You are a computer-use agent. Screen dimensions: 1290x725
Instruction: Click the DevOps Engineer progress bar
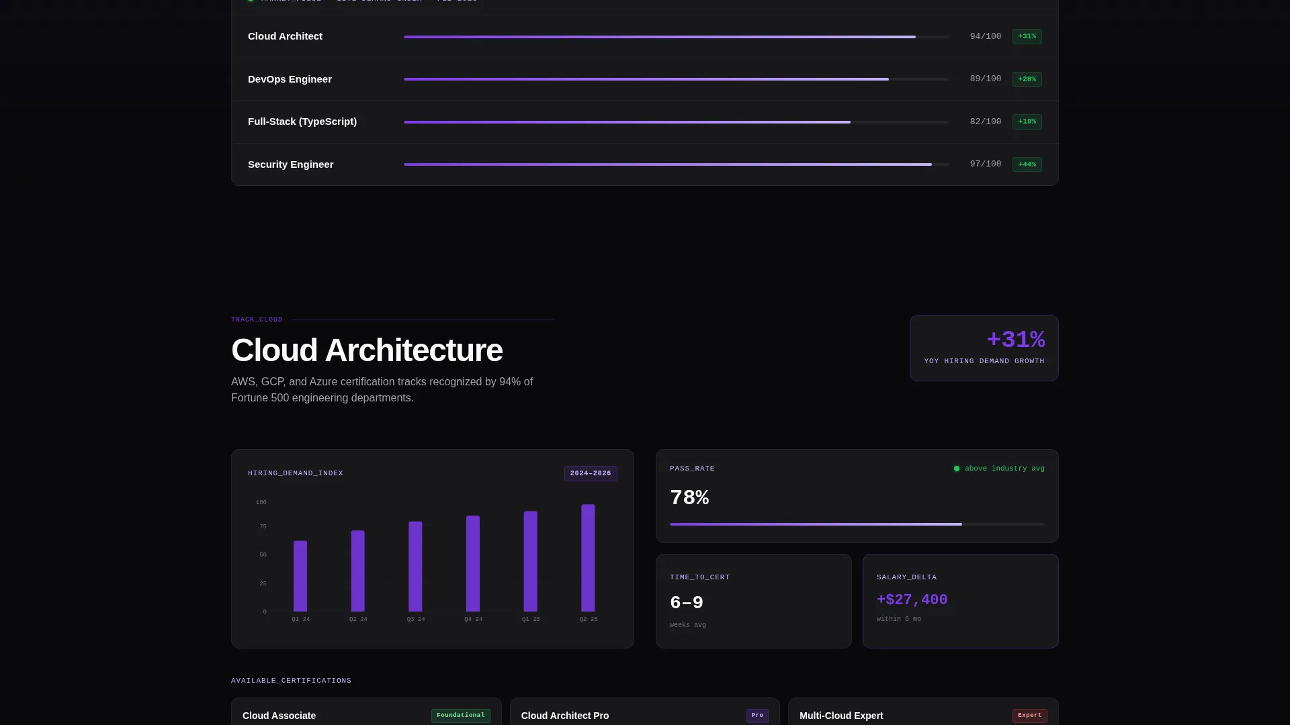coord(676,79)
